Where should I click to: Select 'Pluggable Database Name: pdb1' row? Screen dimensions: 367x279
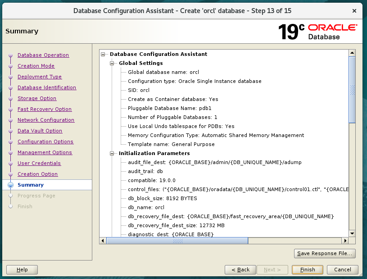pos(169,108)
